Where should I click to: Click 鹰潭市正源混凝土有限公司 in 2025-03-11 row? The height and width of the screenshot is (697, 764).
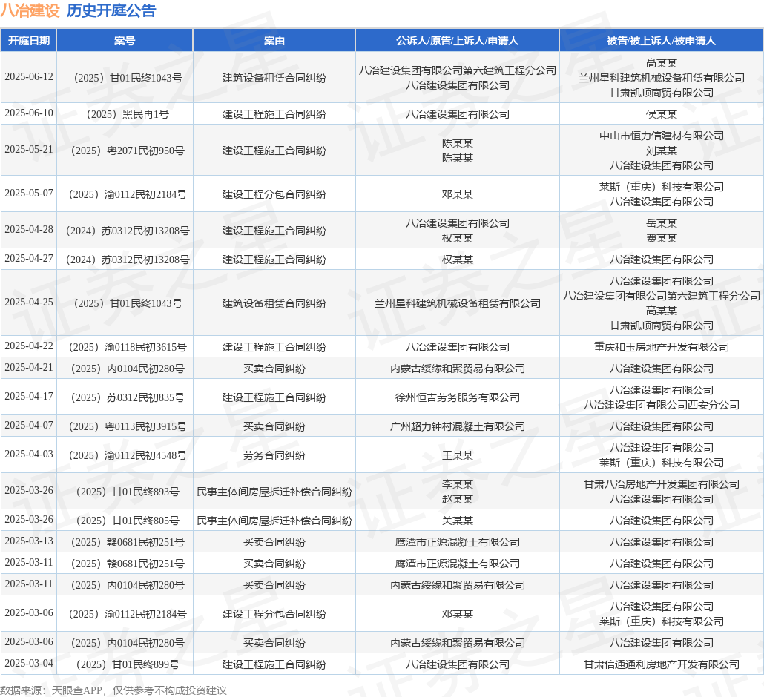click(457, 564)
